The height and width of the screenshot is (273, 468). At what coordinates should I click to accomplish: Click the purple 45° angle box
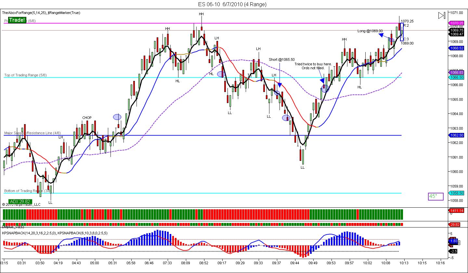pos(435,196)
